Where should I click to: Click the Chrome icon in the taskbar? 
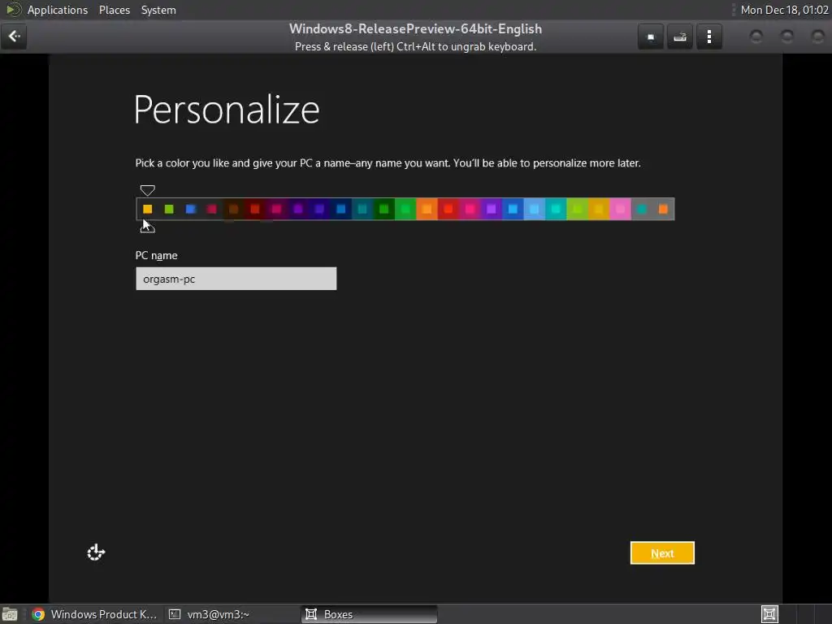coord(38,614)
